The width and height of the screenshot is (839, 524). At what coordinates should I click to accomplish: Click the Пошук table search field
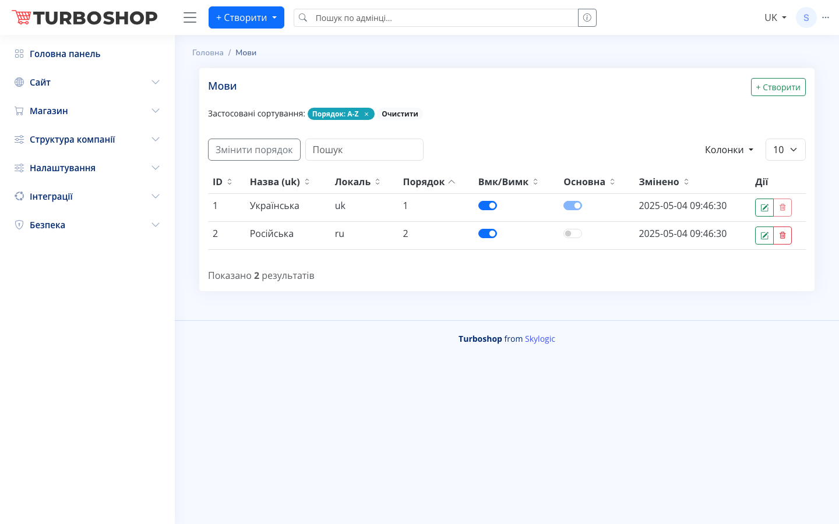point(364,150)
